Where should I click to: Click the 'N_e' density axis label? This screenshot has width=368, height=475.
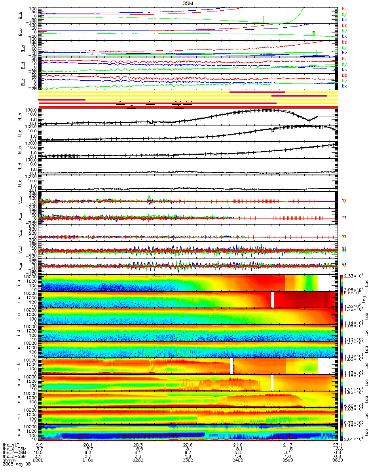pyautogui.click(x=19, y=183)
